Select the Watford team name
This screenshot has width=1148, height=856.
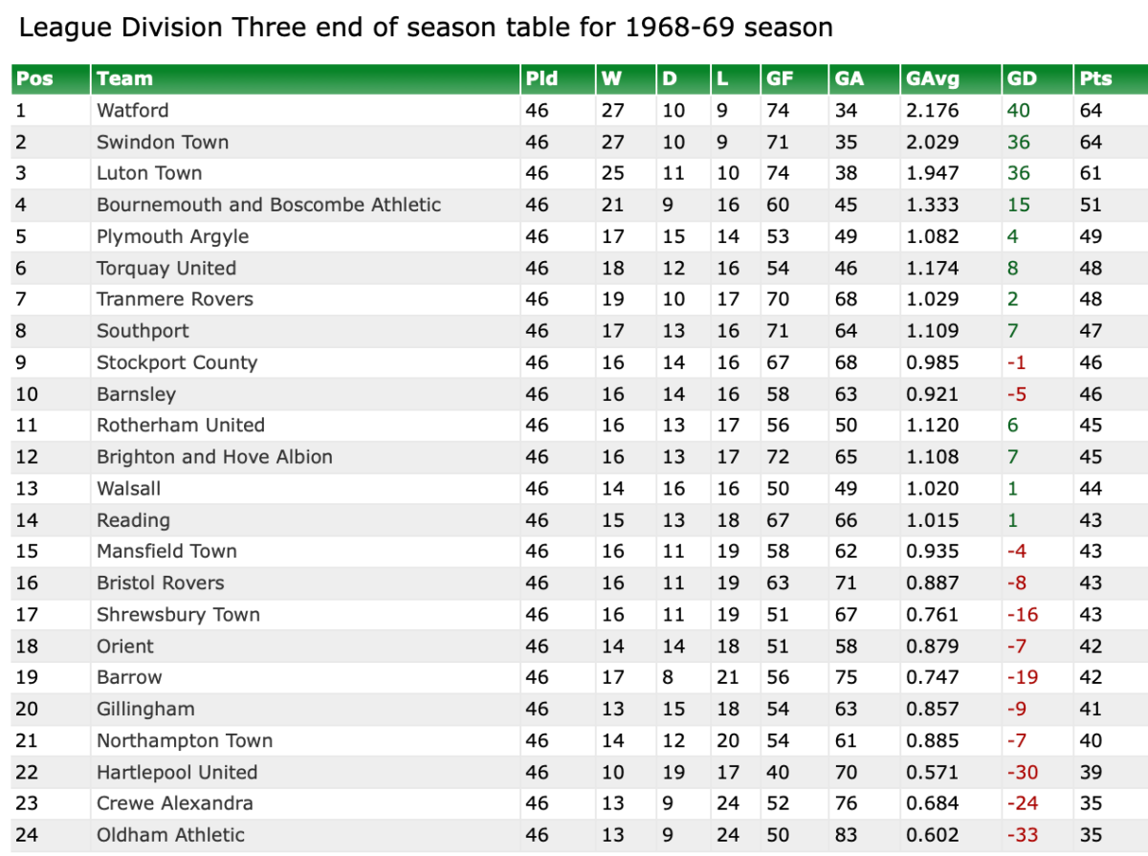[132, 110]
